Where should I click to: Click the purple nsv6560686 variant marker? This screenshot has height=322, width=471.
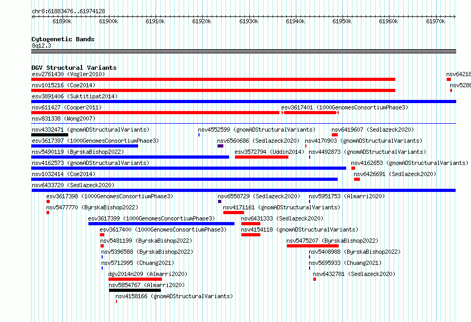pos(220,146)
